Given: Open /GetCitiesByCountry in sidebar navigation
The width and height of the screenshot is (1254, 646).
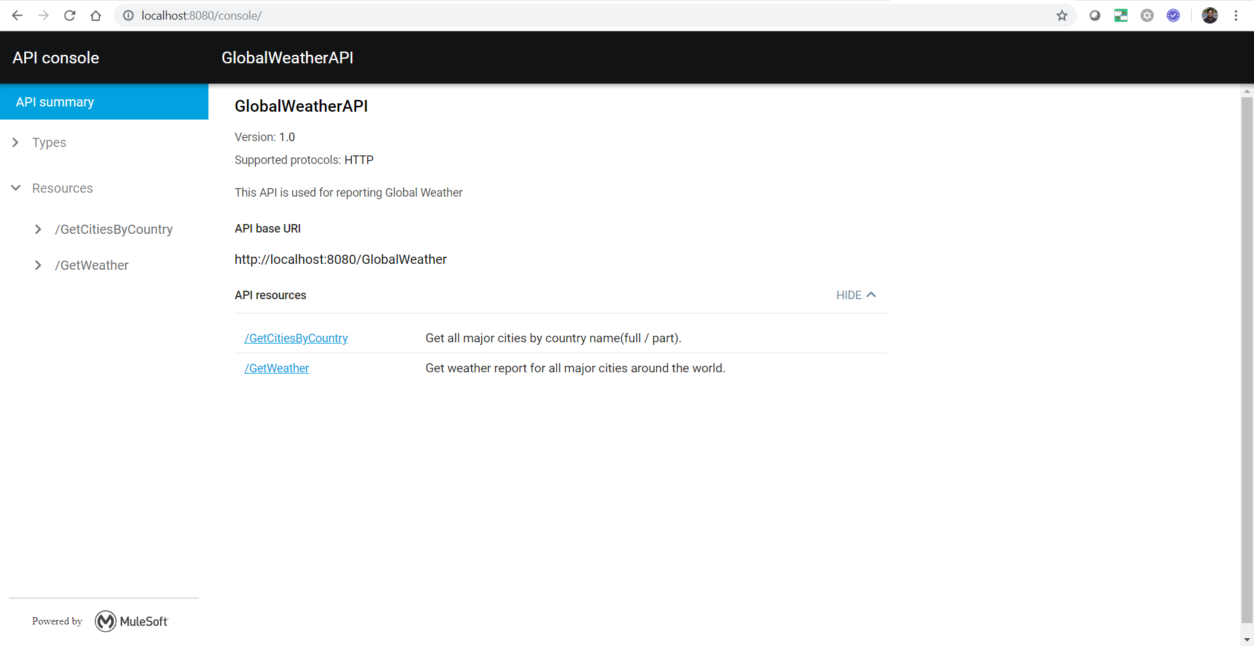Looking at the screenshot, I should click(x=114, y=229).
